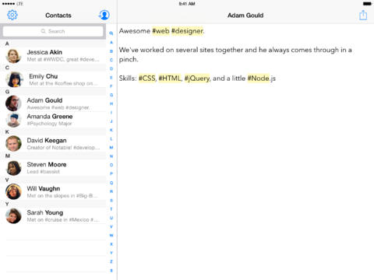Open settings via the gear icon
Image resolution: width=374 pixels, height=280 pixels.
[x=12, y=15]
